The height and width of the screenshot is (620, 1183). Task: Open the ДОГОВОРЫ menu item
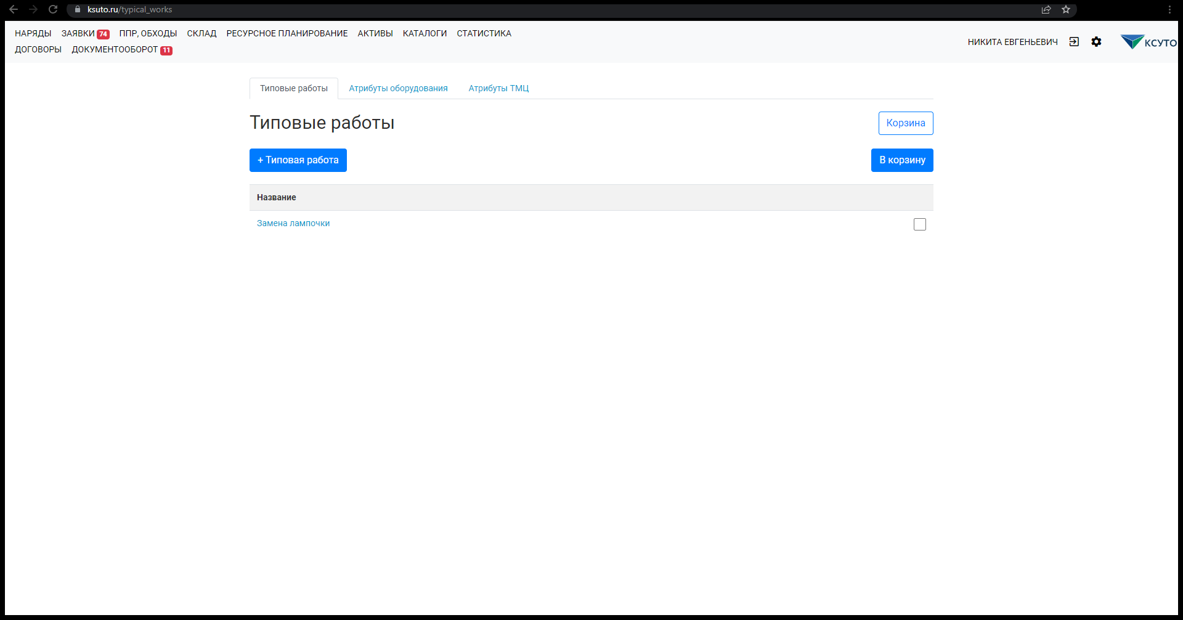point(38,49)
